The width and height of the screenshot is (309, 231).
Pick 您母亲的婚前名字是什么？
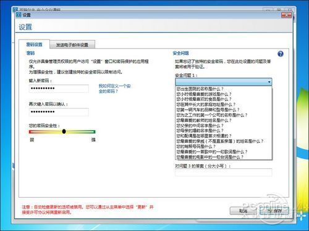tap(224, 131)
